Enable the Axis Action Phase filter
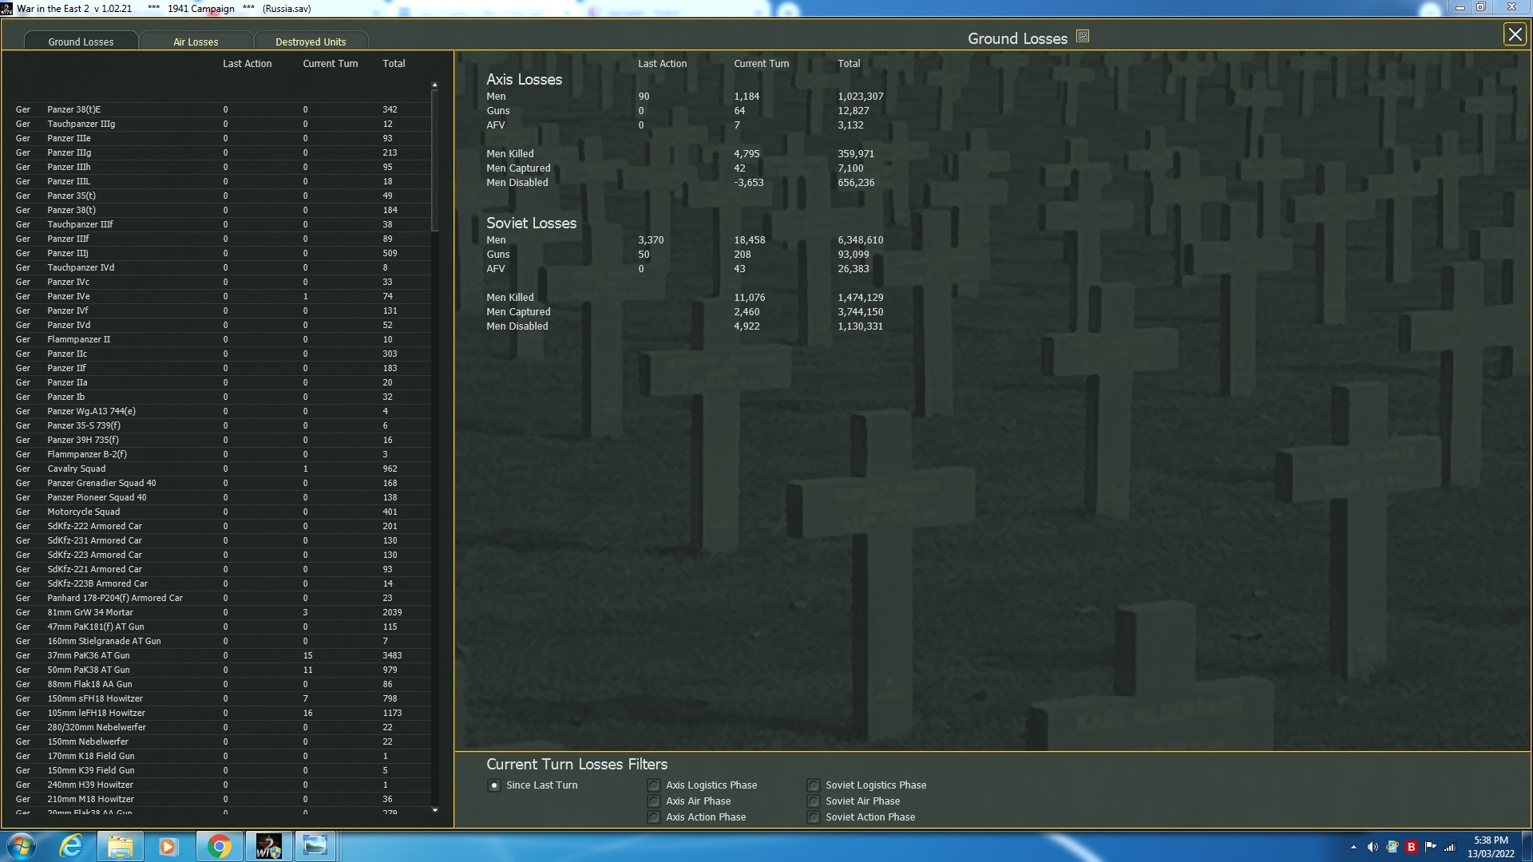This screenshot has height=862, width=1533. (654, 817)
